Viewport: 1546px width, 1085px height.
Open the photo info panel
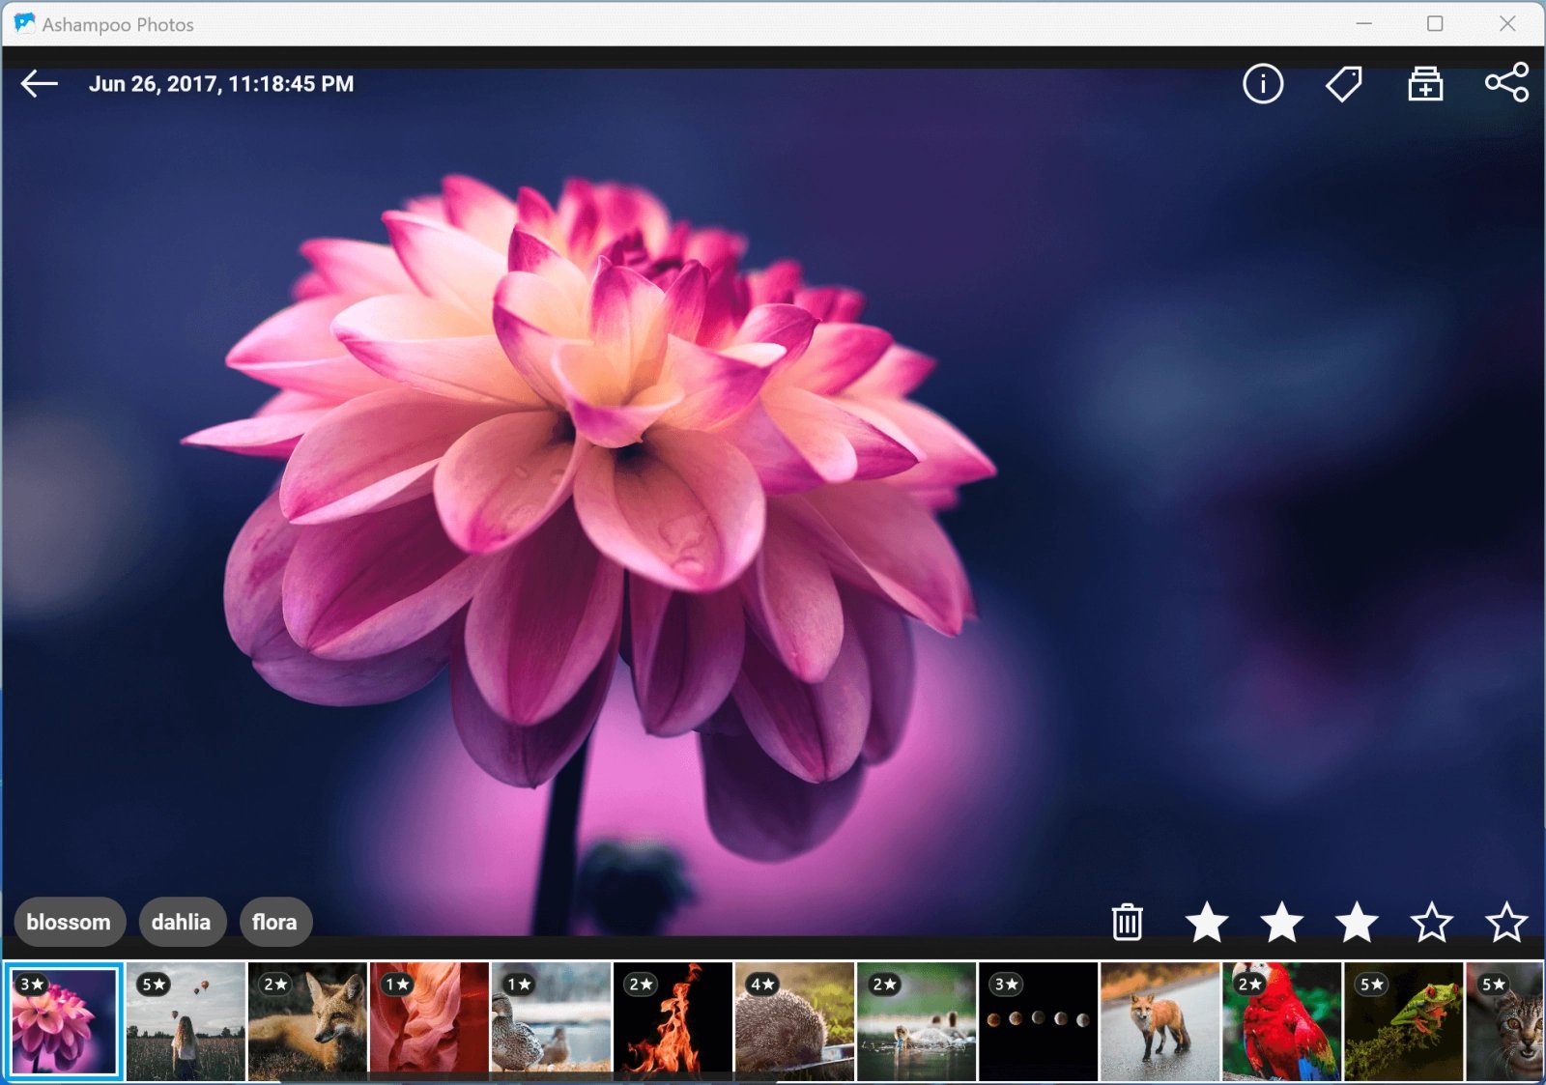coord(1263,84)
